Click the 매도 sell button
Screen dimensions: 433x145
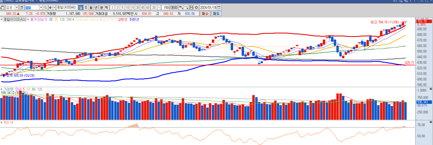216,14
